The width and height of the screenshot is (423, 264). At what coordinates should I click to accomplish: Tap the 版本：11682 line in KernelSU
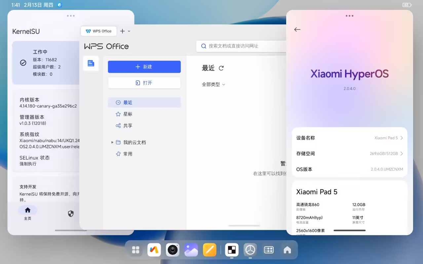click(x=45, y=60)
